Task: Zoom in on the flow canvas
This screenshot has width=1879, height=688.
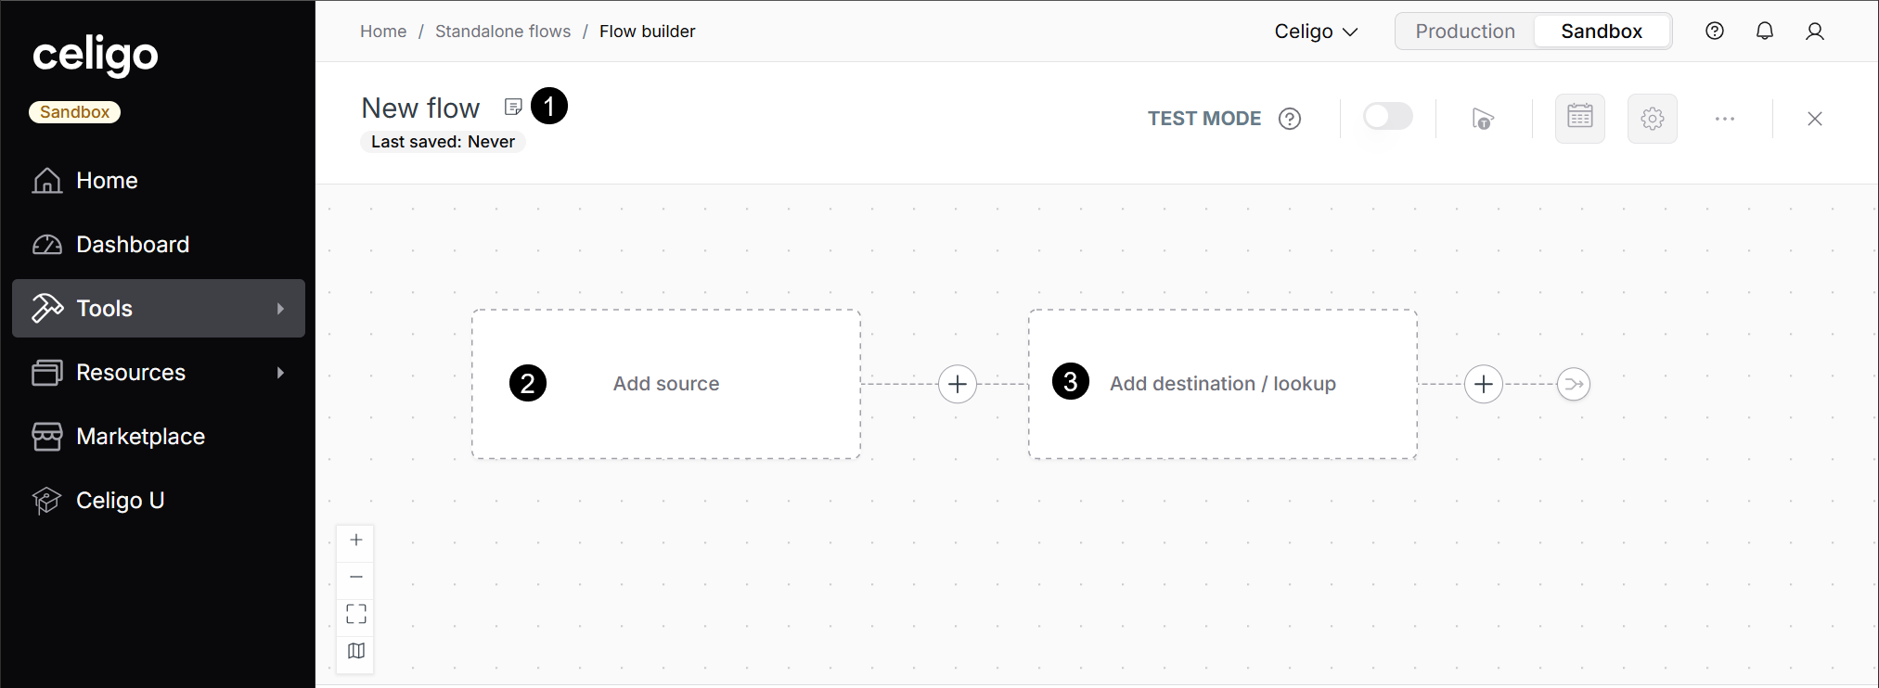Action: 356,541
